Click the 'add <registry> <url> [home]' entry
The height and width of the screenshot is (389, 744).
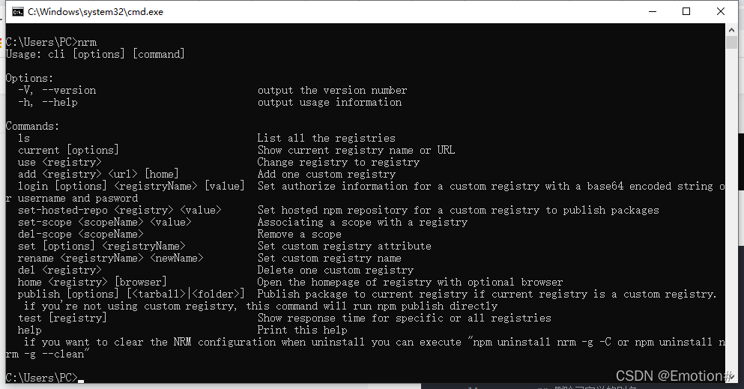98,174
